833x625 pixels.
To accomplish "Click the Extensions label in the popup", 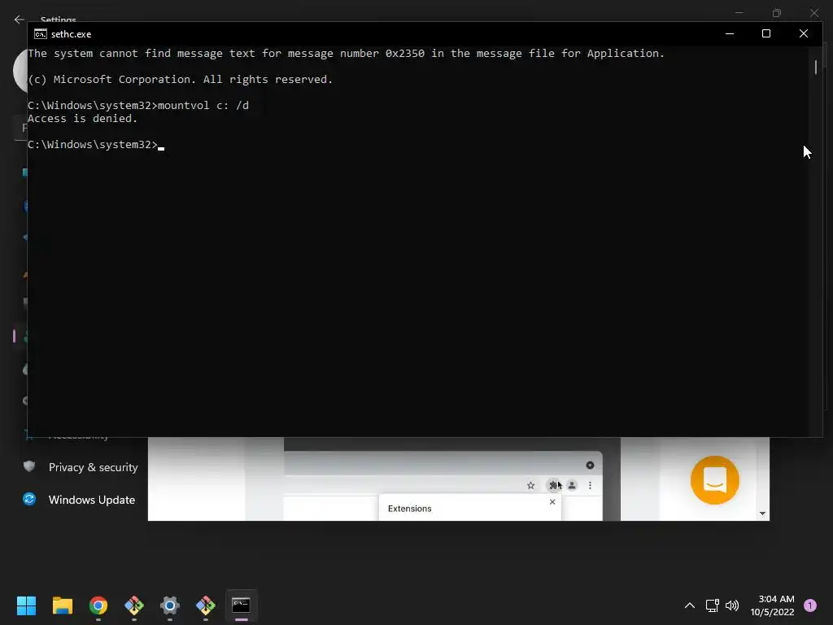I will (x=410, y=509).
